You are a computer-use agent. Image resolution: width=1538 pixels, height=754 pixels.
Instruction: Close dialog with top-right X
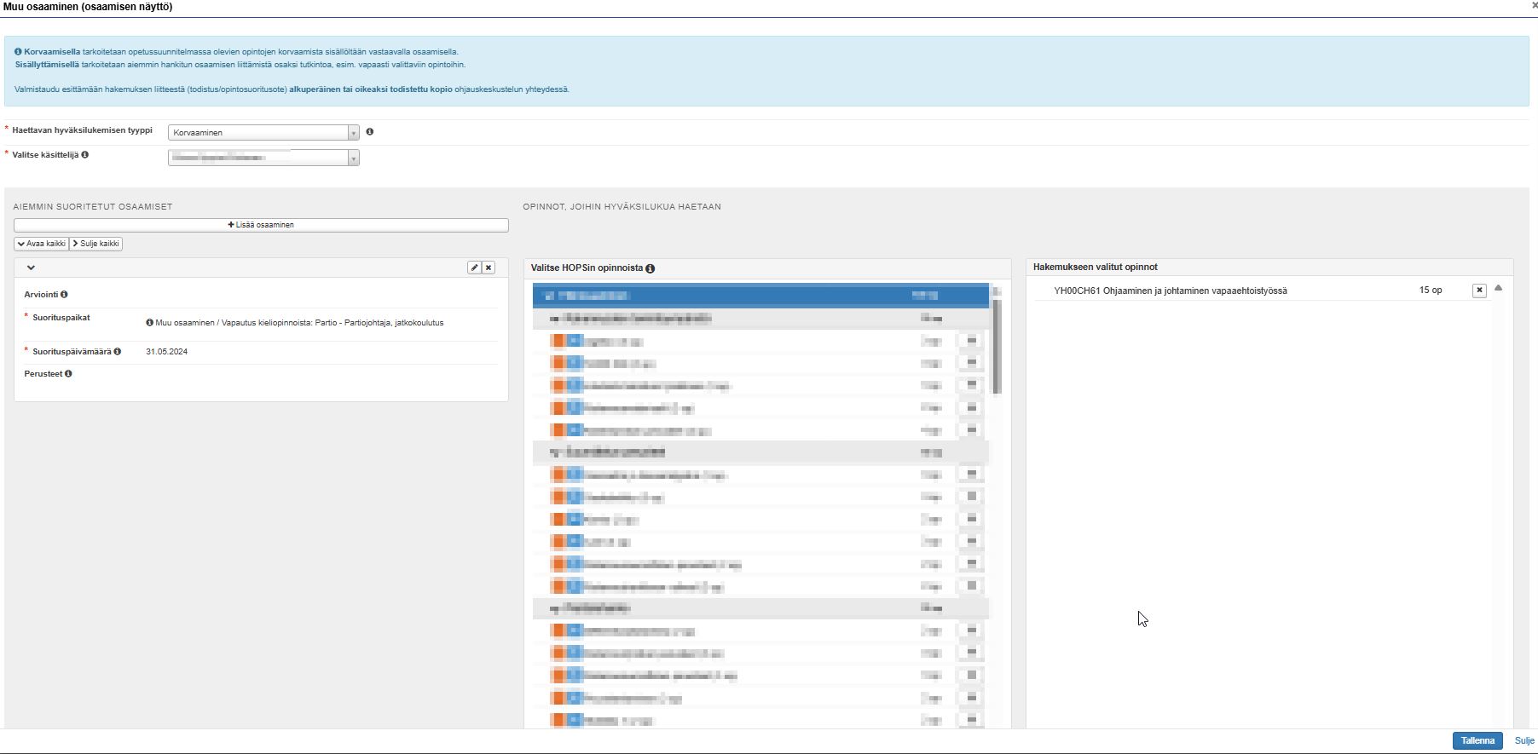[1534, 6]
